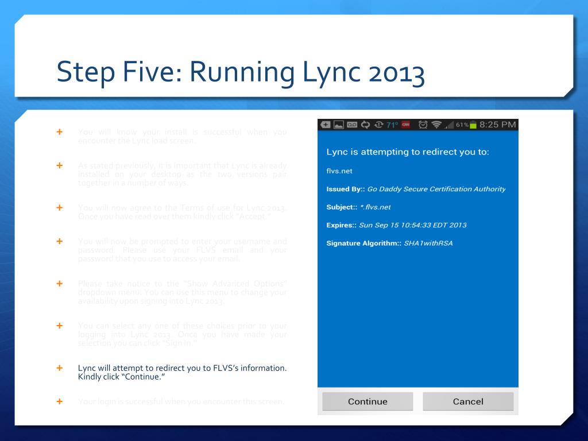This screenshot has width=588, height=441.
Task: Tap the plus-tag notification icon in status bar
Action: pyautogui.click(x=326, y=125)
